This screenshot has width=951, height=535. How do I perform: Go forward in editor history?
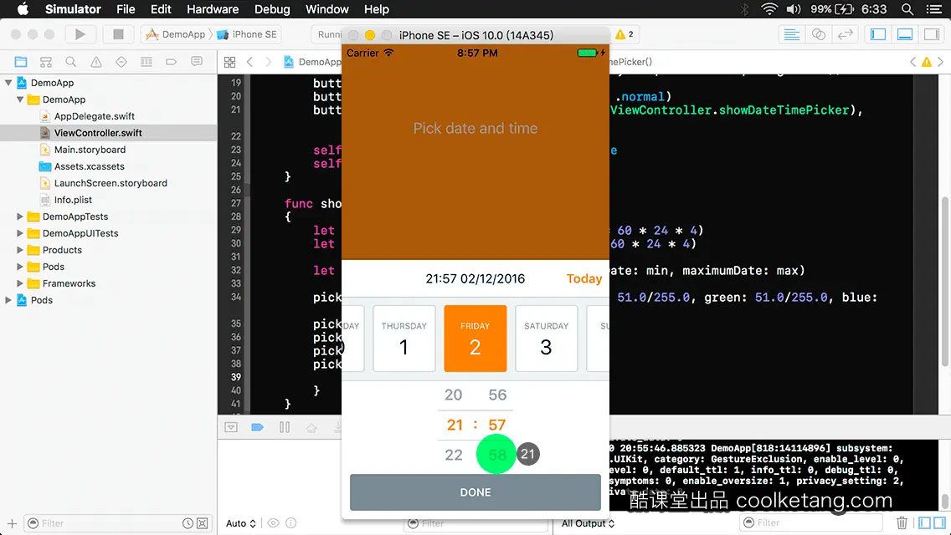(268, 62)
